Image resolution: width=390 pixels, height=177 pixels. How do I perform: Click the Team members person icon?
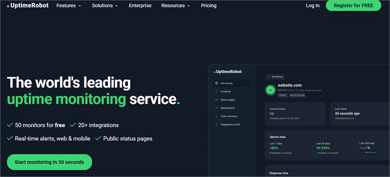tap(216, 116)
